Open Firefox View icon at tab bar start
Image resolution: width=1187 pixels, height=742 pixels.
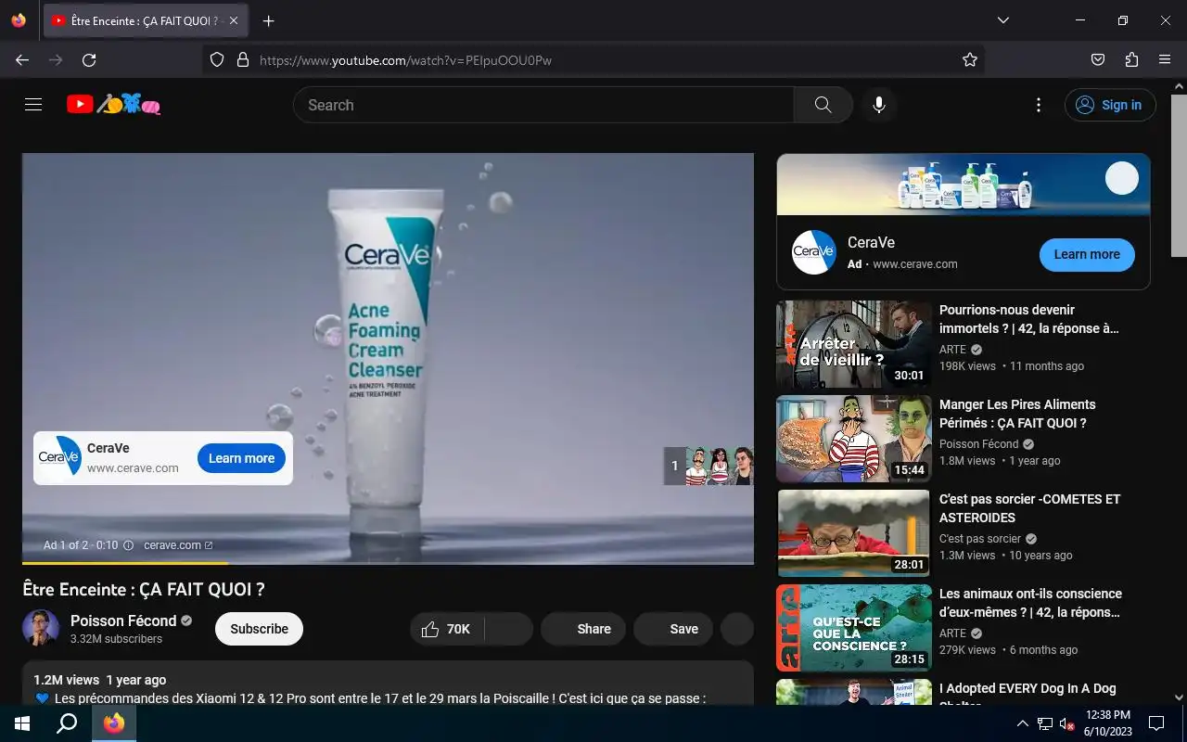click(19, 20)
